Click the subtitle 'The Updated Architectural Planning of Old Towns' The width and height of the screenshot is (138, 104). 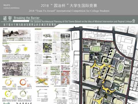coord(81,21)
